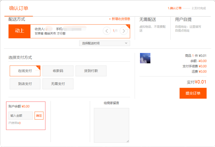Click the next address arrow icon
215x147 pixels.
tap(123, 31)
